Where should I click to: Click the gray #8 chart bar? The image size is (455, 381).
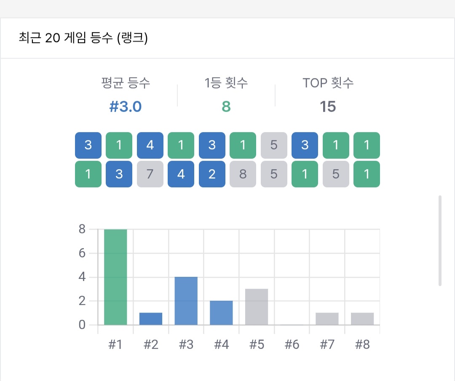pos(362,319)
